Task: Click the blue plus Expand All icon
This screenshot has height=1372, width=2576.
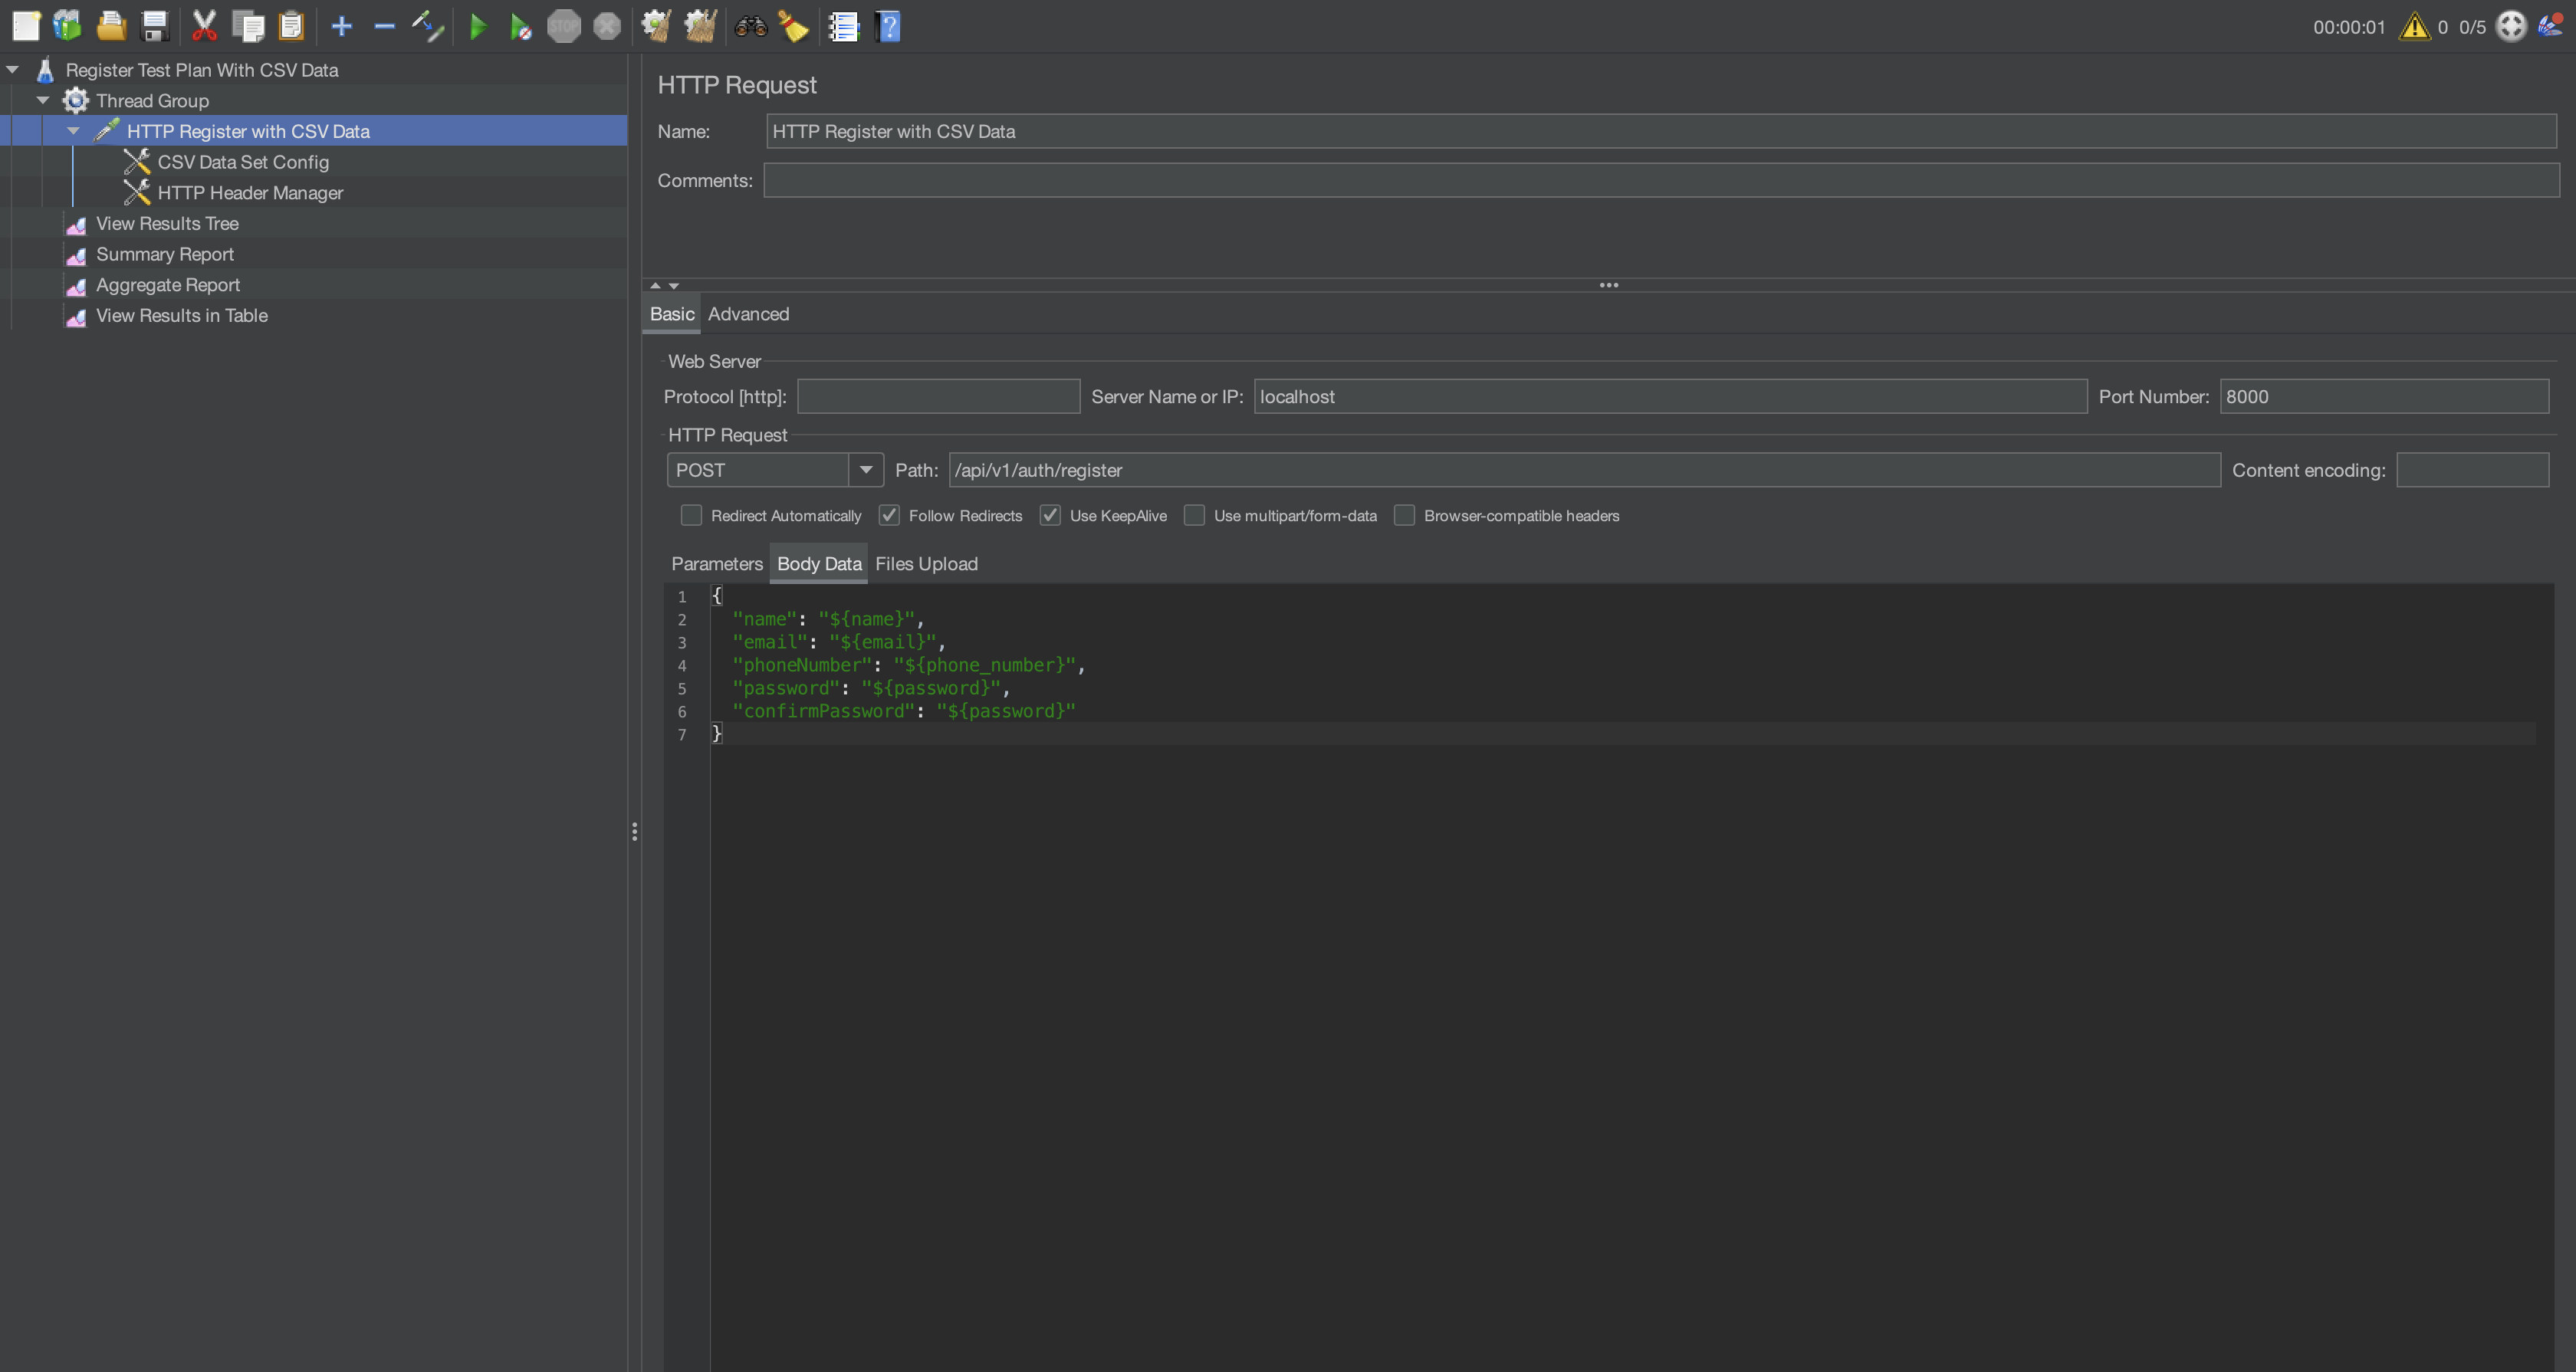Action: [341, 27]
